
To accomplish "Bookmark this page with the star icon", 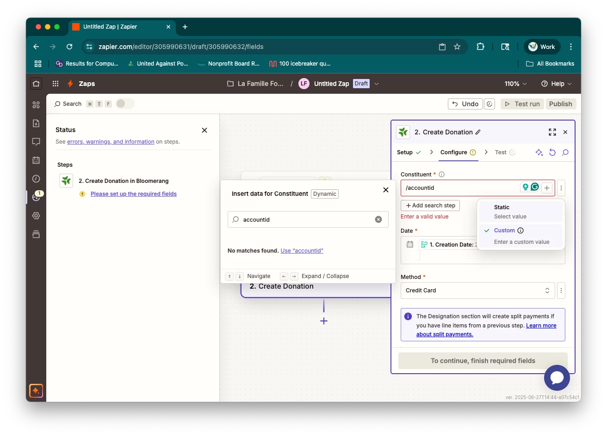I will 457,47.
